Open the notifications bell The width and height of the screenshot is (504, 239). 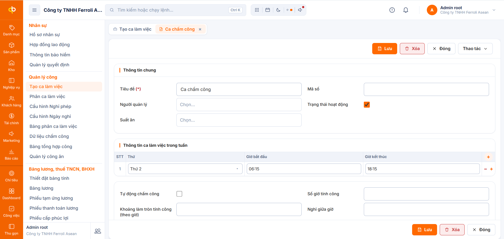406,10
